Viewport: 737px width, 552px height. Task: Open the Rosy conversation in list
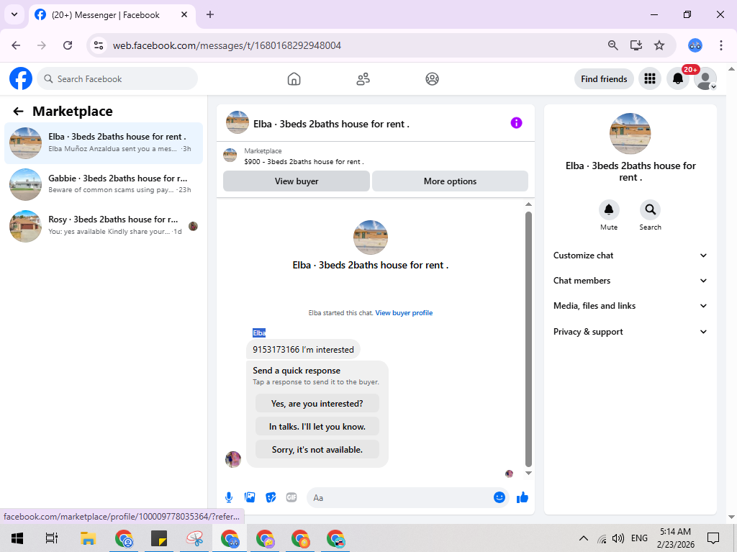click(x=104, y=226)
